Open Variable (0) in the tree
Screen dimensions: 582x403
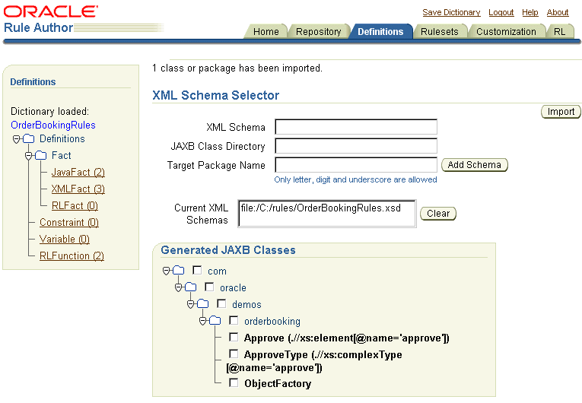65,239
